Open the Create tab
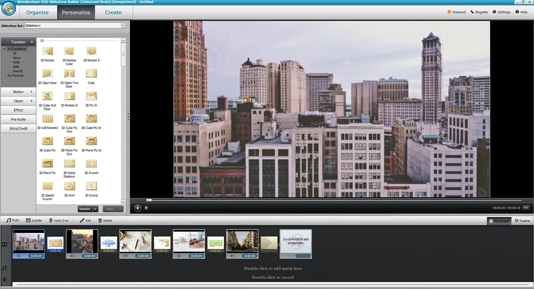The height and width of the screenshot is (289, 534). (113, 12)
